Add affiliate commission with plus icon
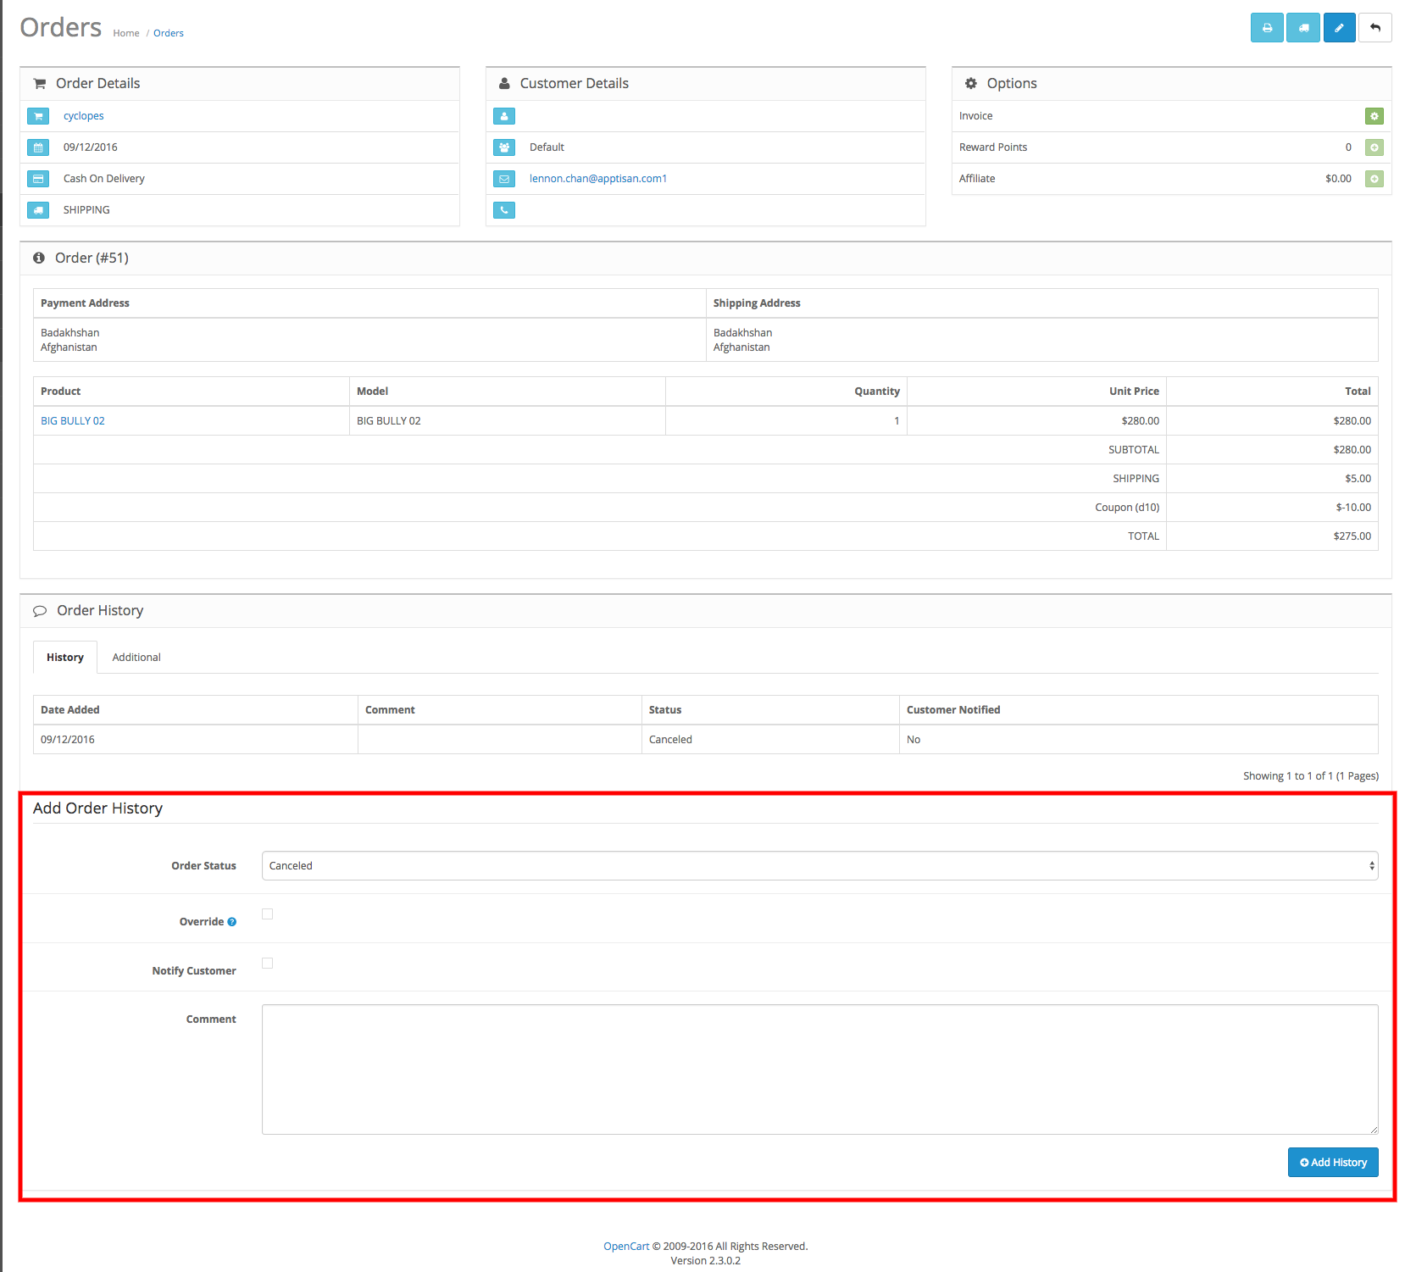1405x1272 pixels. pyautogui.click(x=1374, y=179)
